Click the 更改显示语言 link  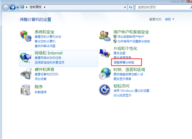tap(122, 79)
